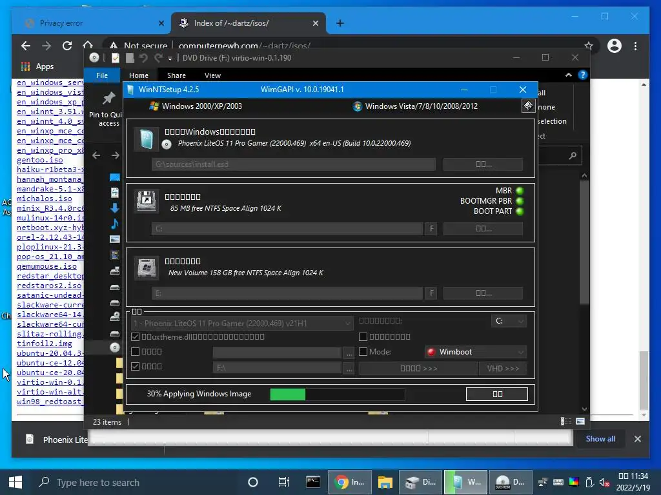Open Explorer quick access toolbar dropdown
661x495 pixels.
coord(170,58)
